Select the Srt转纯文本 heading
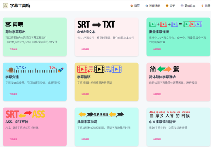Image resolution: width=211 pixels, height=147 pixels. click(86, 32)
